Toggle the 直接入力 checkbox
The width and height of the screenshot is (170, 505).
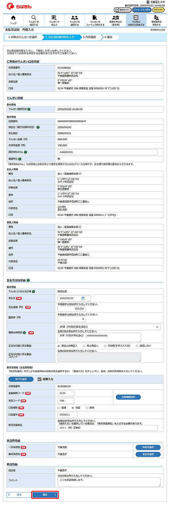point(40,379)
